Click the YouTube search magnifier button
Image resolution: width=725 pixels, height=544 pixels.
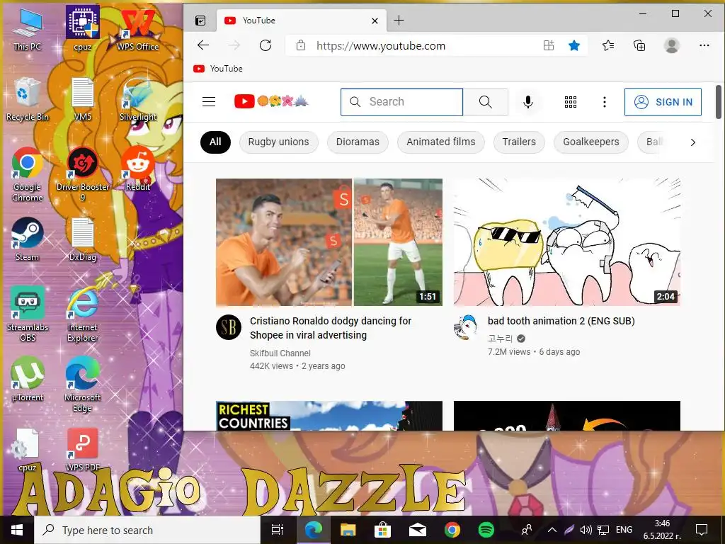tap(486, 102)
